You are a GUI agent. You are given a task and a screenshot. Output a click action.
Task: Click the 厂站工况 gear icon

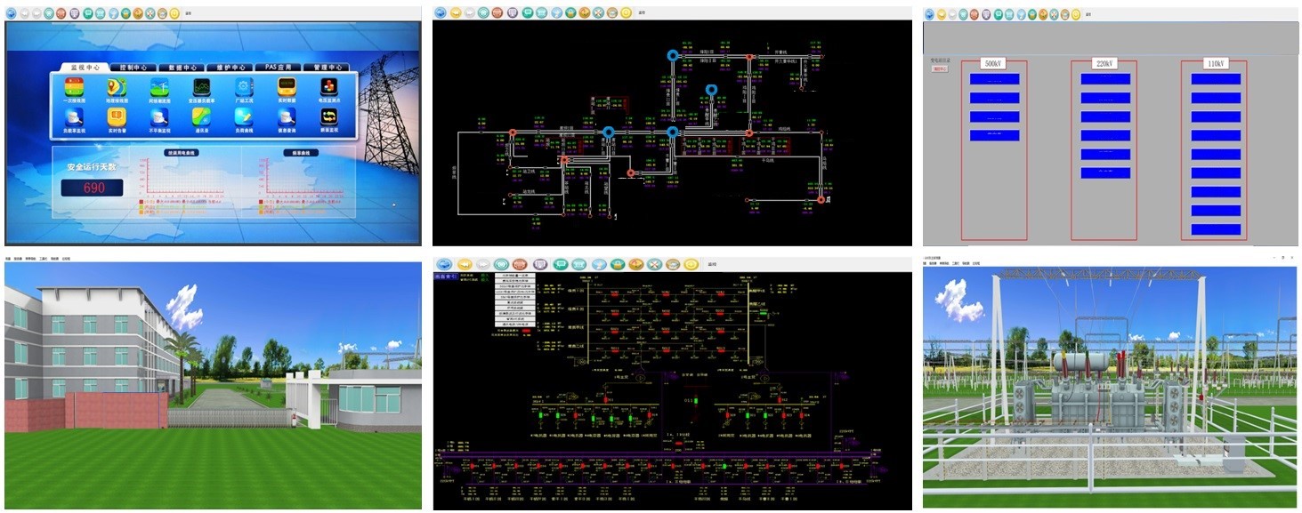(x=245, y=88)
